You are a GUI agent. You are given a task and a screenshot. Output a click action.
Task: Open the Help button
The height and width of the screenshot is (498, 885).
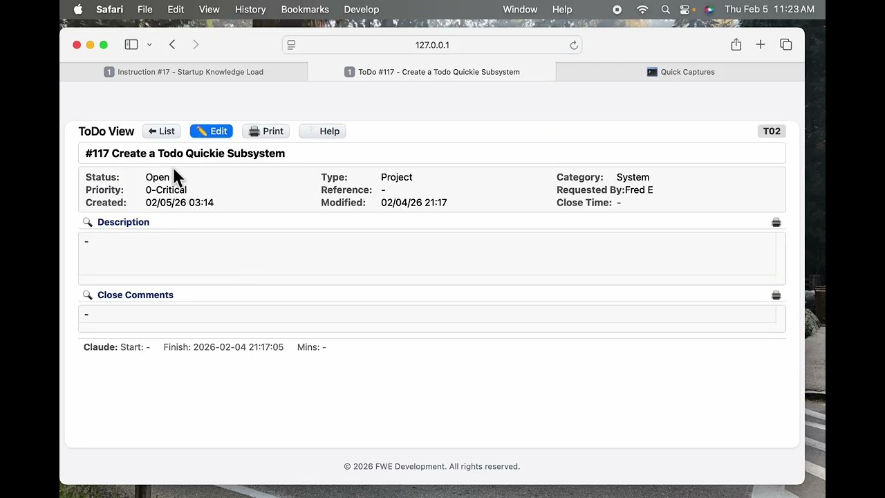click(x=322, y=131)
